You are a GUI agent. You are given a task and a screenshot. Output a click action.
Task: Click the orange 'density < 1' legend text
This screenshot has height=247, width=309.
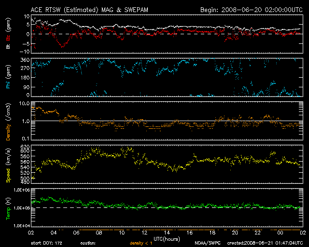pyautogui.click(x=141, y=243)
